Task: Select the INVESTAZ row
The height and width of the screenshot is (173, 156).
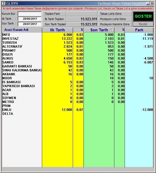Action: [78, 39]
